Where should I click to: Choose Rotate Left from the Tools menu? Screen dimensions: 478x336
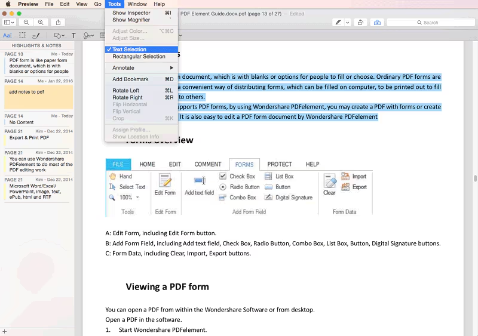coord(142,91)
